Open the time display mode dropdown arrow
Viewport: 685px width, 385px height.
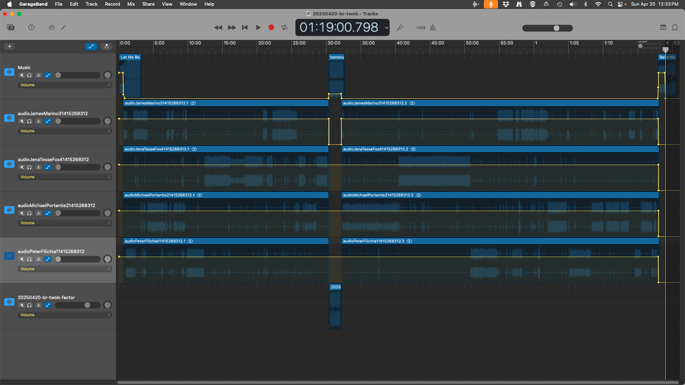[386, 27]
